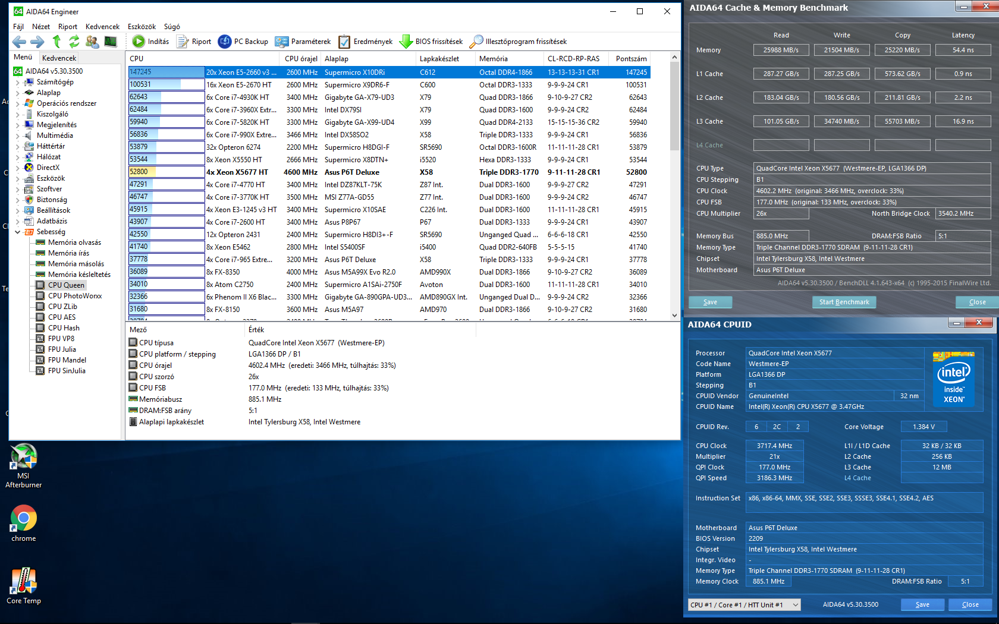Expand the Operációs rendszer tree node
The image size is (999, 624).
(17, 103)
